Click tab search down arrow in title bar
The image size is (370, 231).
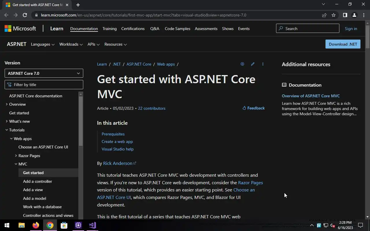(x=323, y=4)
